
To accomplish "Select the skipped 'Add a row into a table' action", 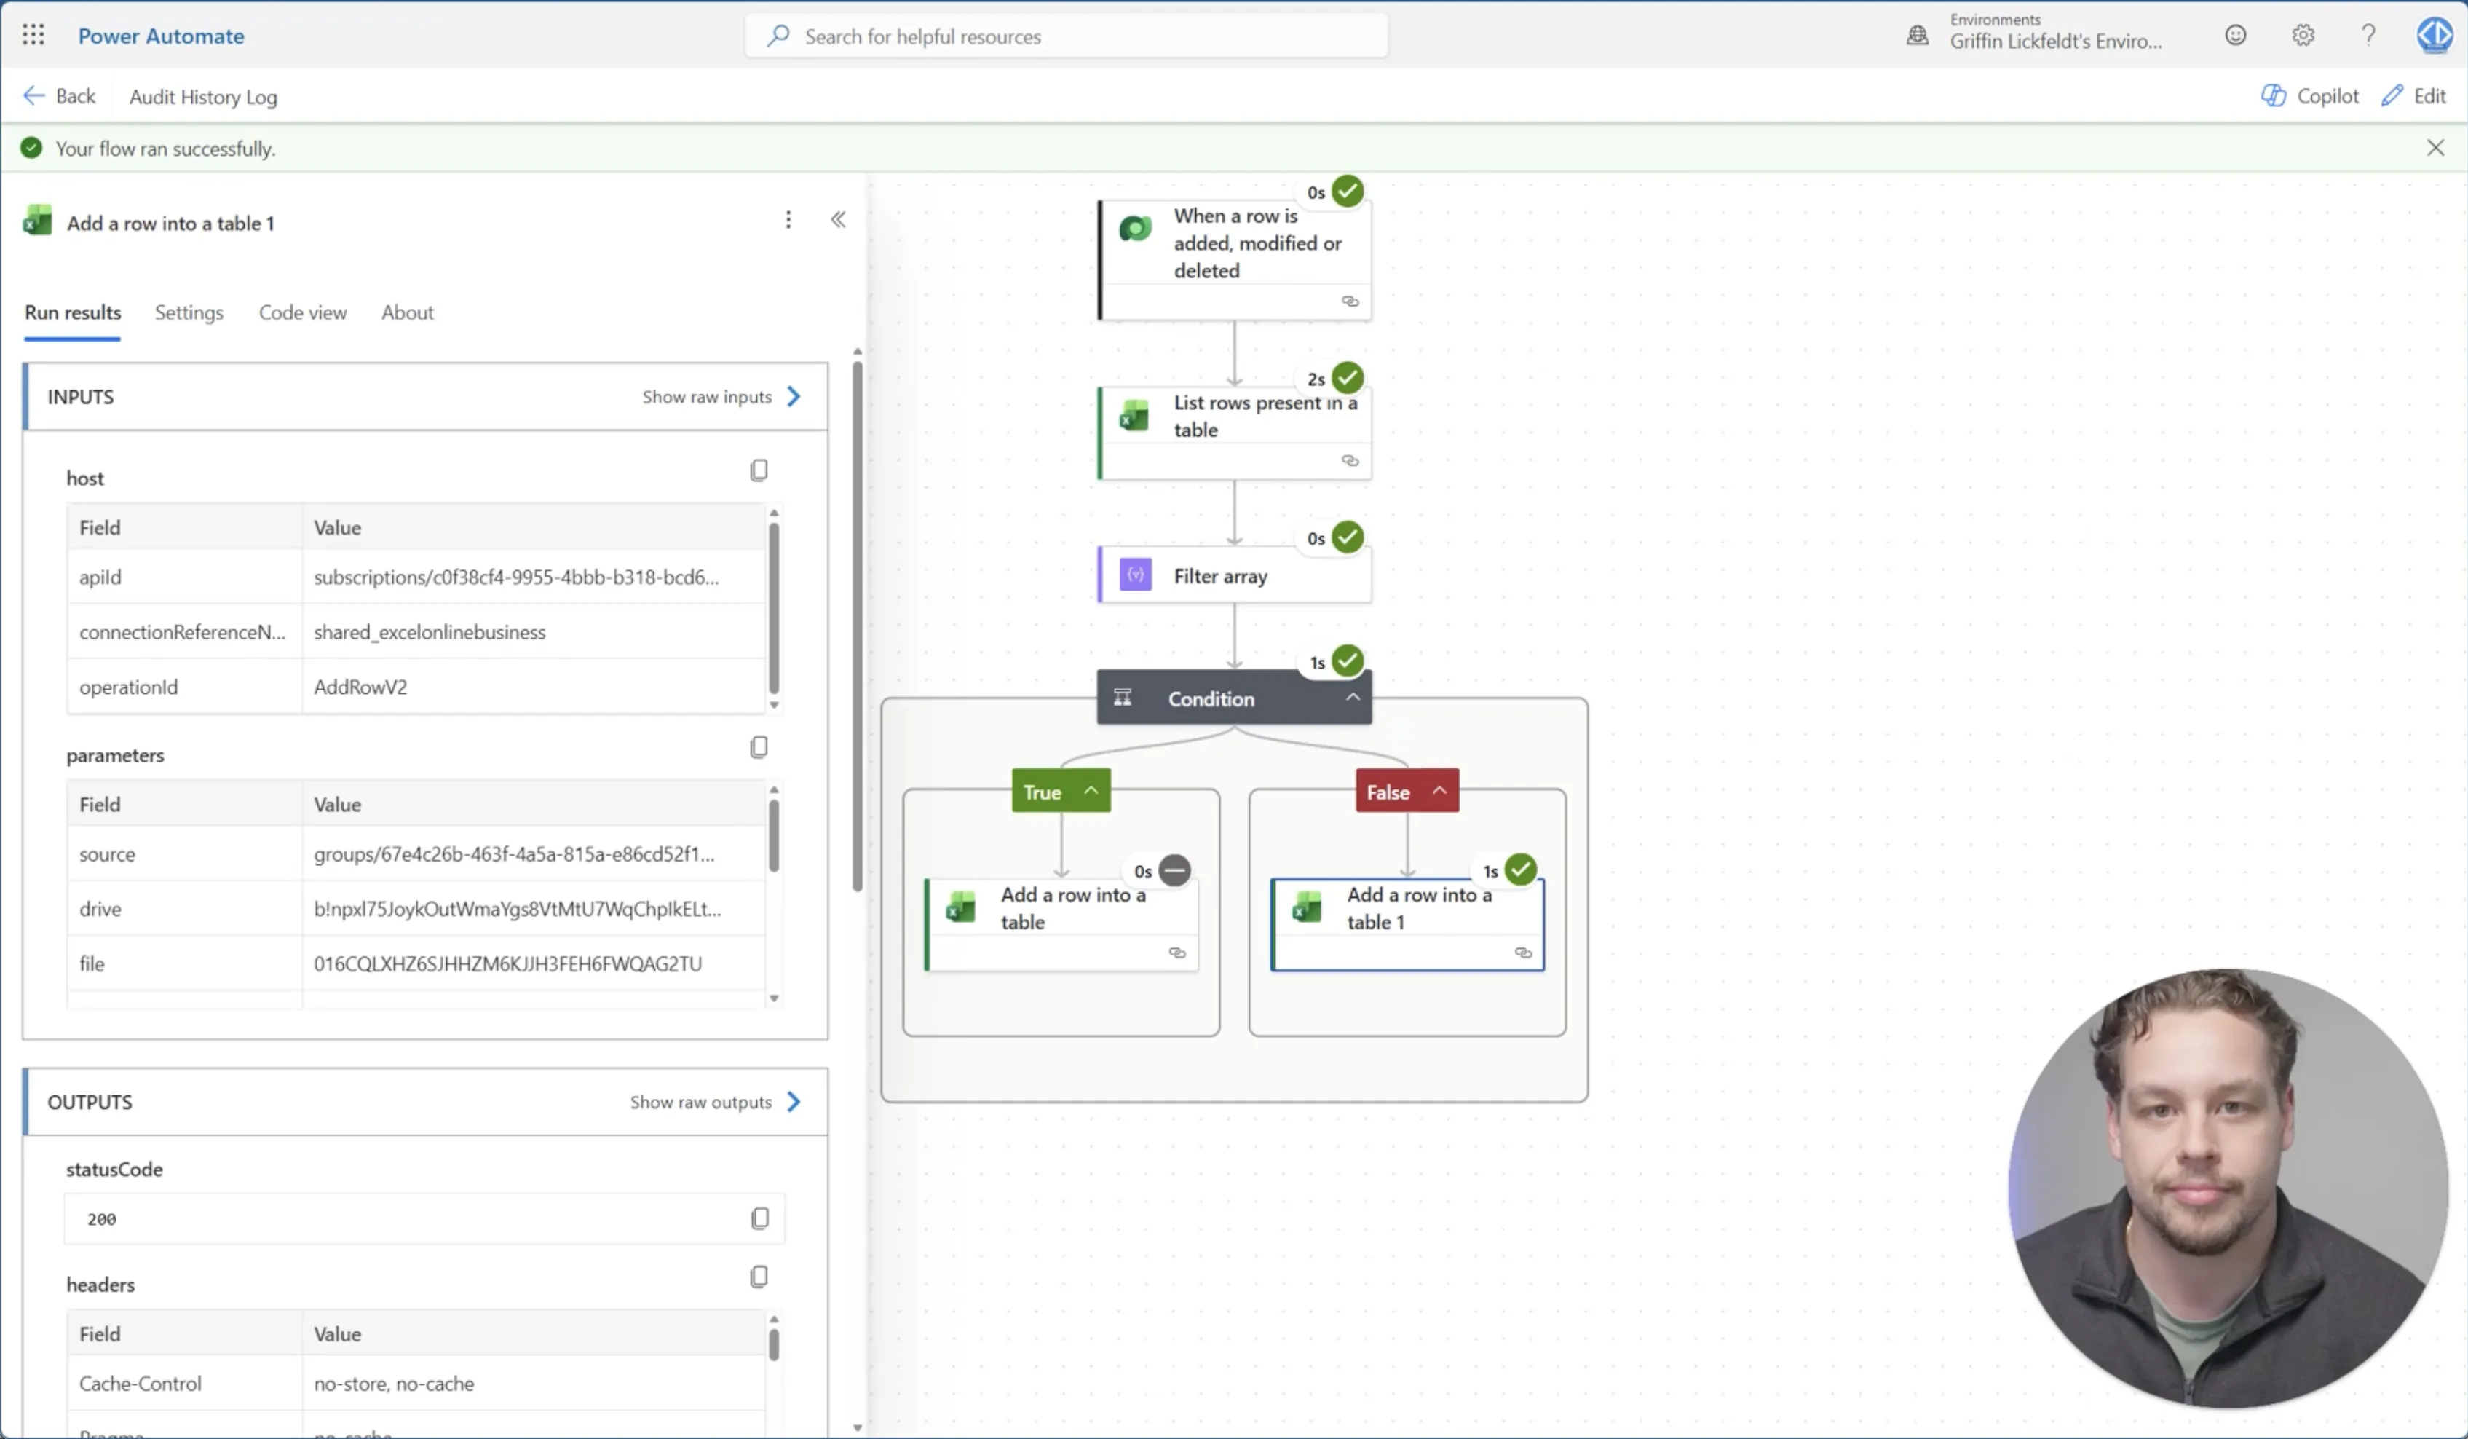I will pyautogui.click(x=1061, y=925).
